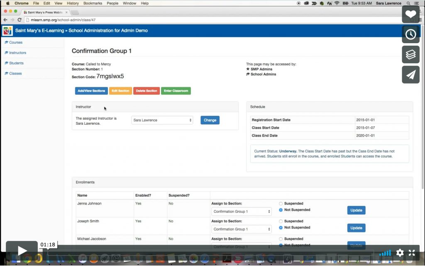This screenshot has width=425, height=266.
Task: Click the Edit Section button
Action: (x=120, y=91)
